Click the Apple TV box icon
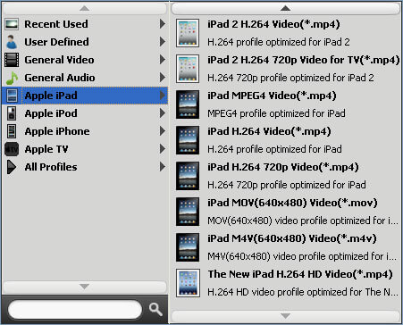Image resolution: width=403 pixels, height=325 pixels. tap(12, 149)
